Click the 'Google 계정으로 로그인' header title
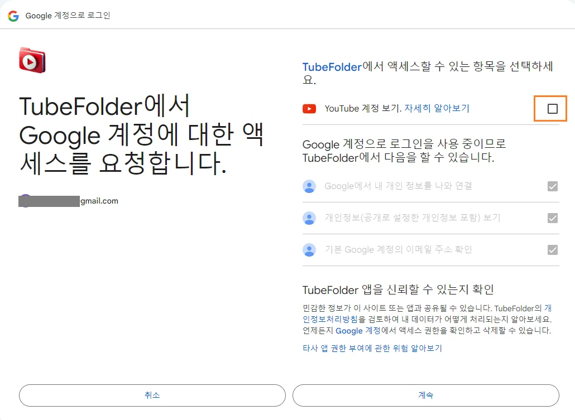Viewport: 575px width, 420px height. (68, 16)
